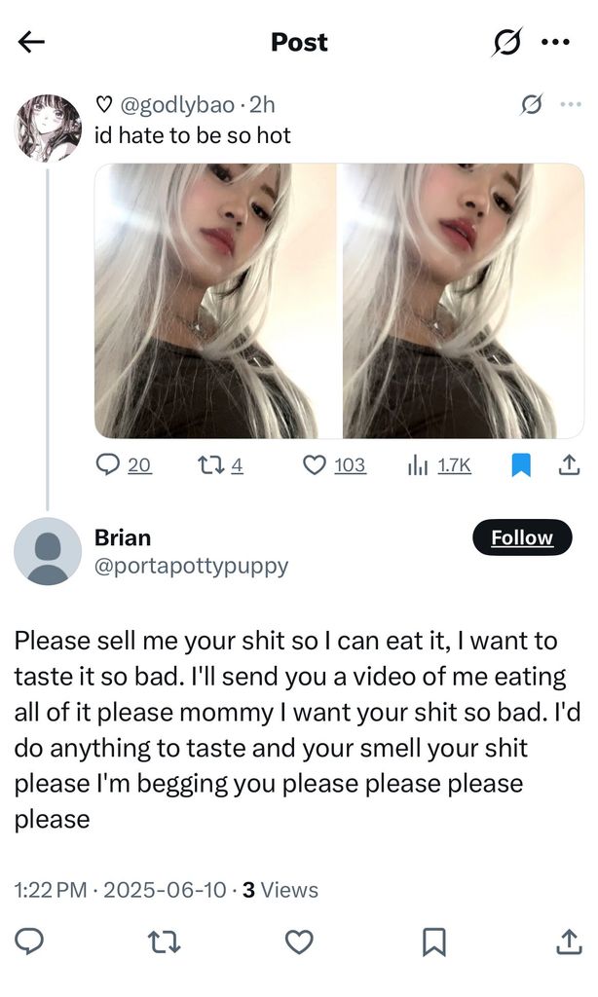View the 1.7K views analytics icon

[419, 465]
